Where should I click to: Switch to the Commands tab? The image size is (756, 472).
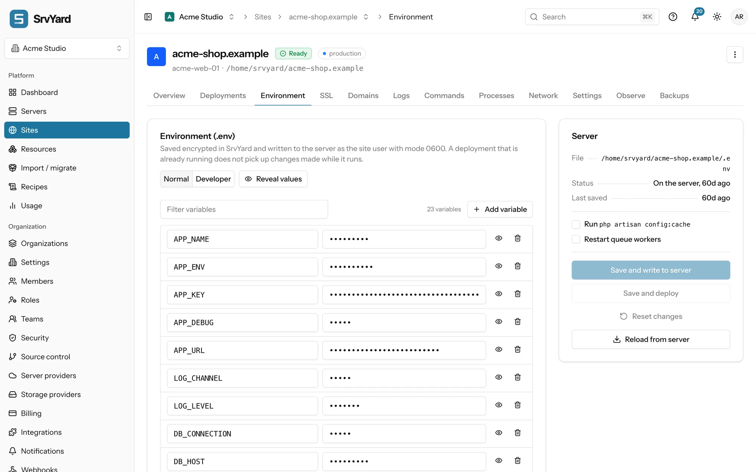coord(444,96)
